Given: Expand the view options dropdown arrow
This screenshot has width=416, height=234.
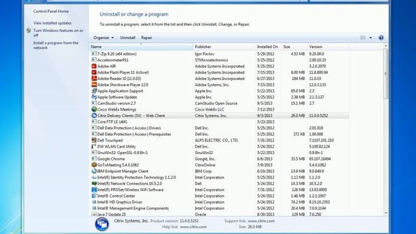Looking at the screenshot, I should pyautogui.click(x=370, y=38).
